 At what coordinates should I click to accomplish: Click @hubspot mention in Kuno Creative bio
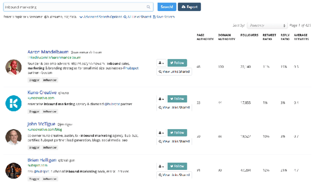click(x=112, y=104)
